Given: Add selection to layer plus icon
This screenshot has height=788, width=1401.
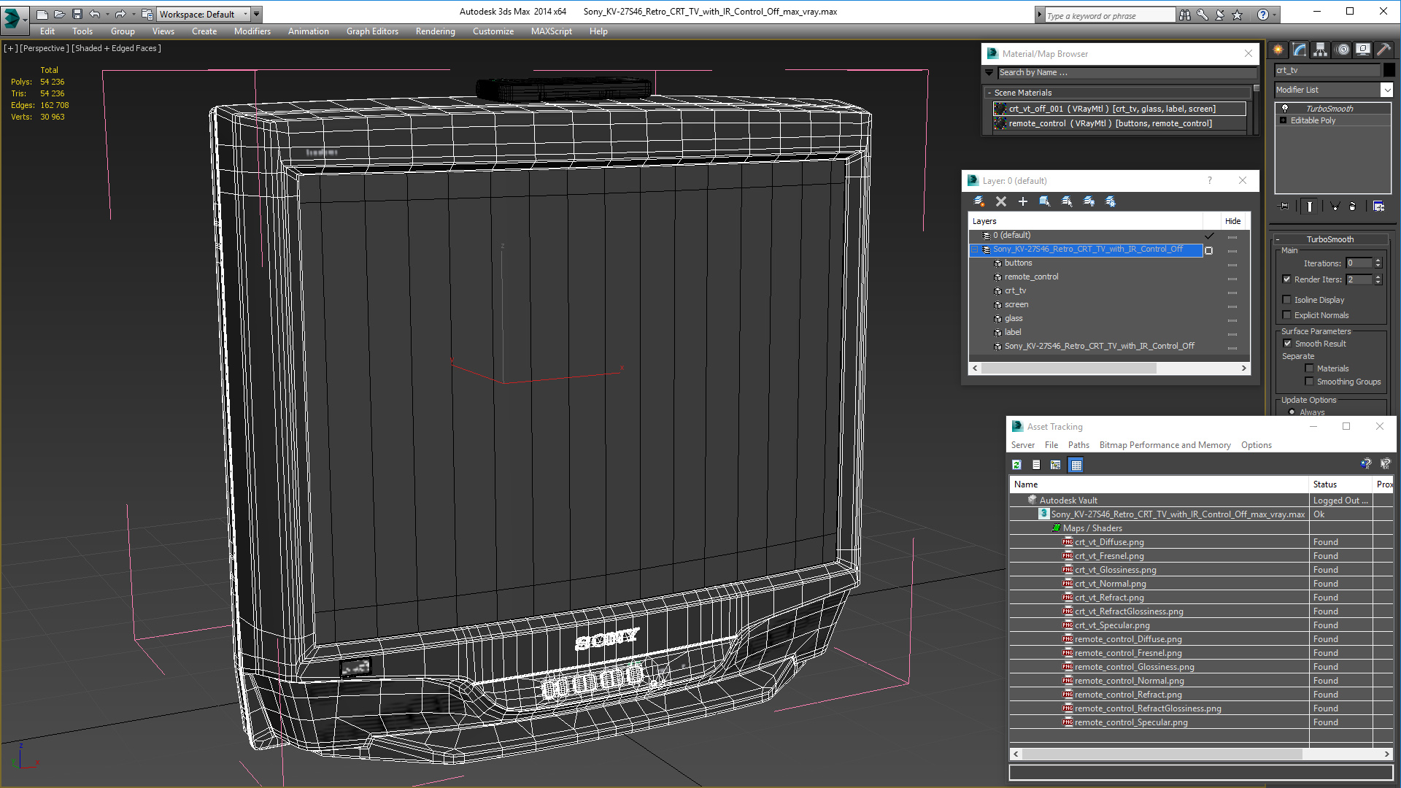Looking at the screenshot, I should pyautogui.click(x=1023, y=201).
